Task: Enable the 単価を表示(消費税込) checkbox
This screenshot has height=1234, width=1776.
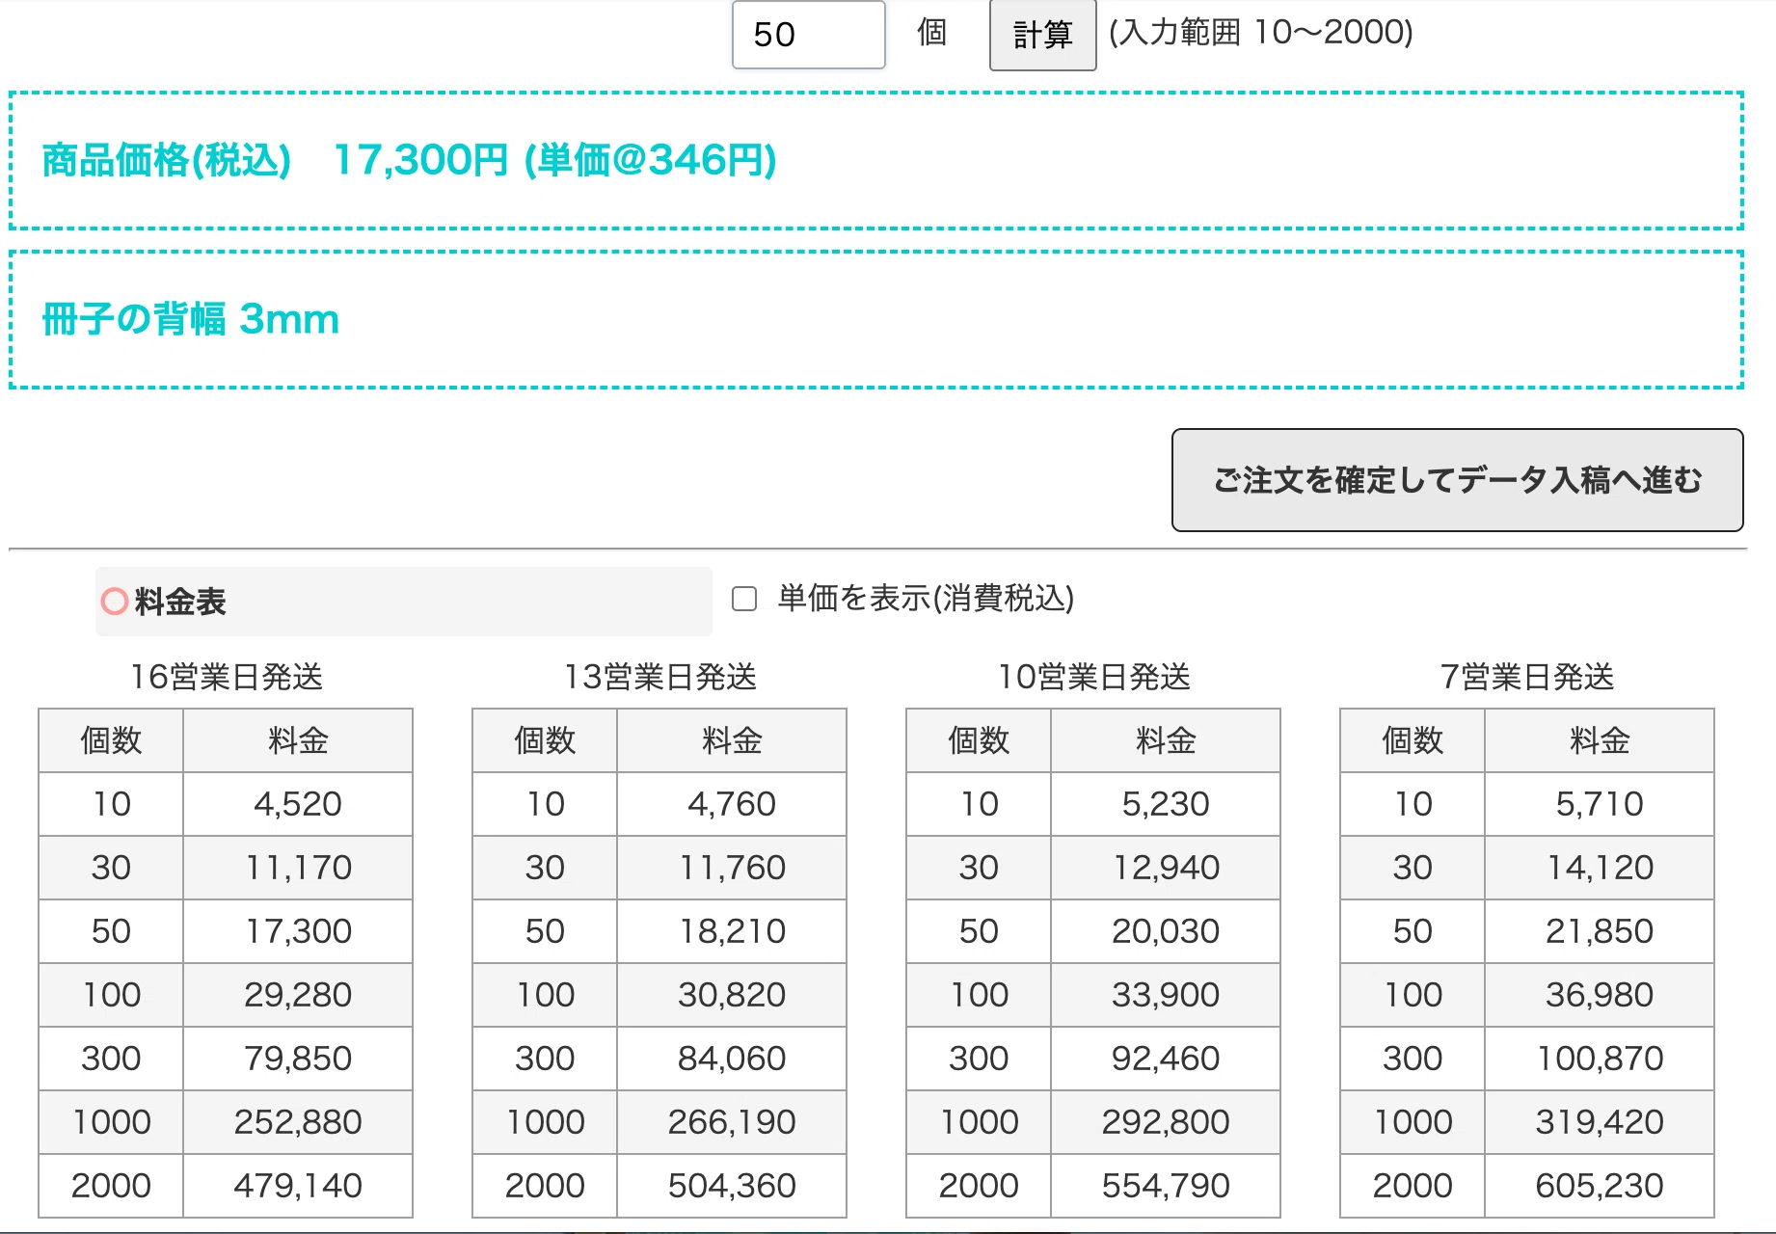Action: click(x=744, y=599)
